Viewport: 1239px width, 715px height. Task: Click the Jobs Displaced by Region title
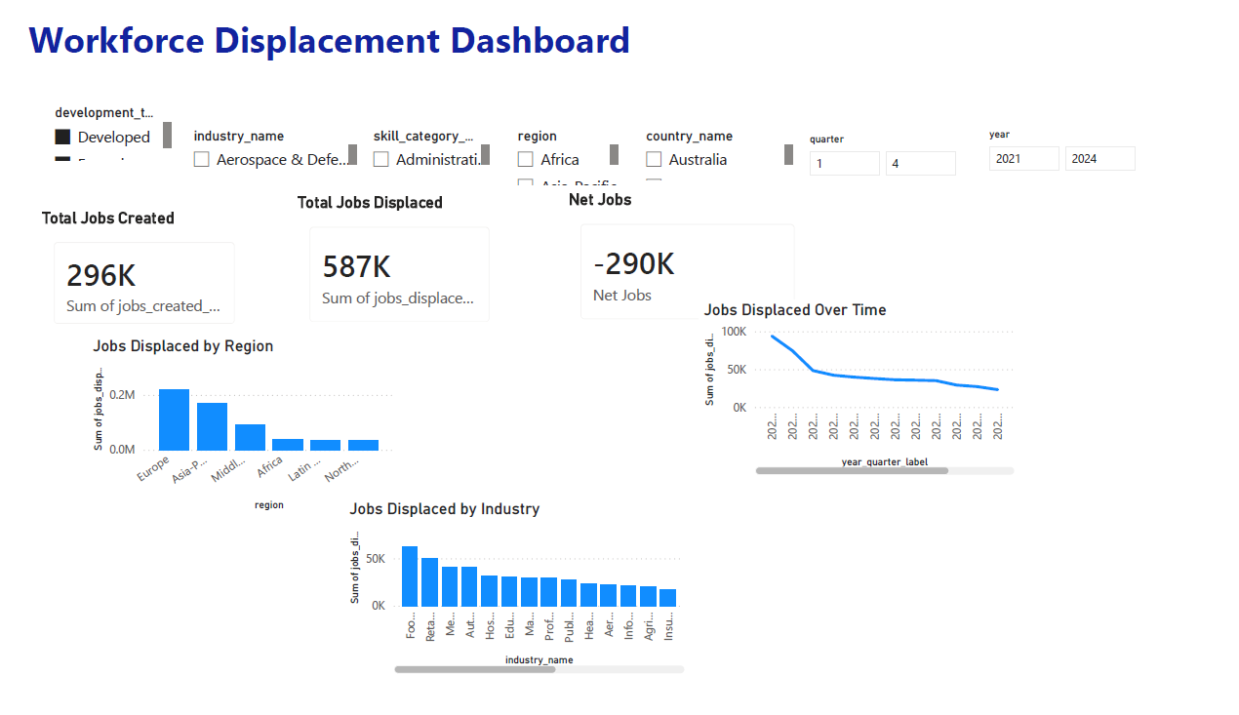tap(183, 346)
